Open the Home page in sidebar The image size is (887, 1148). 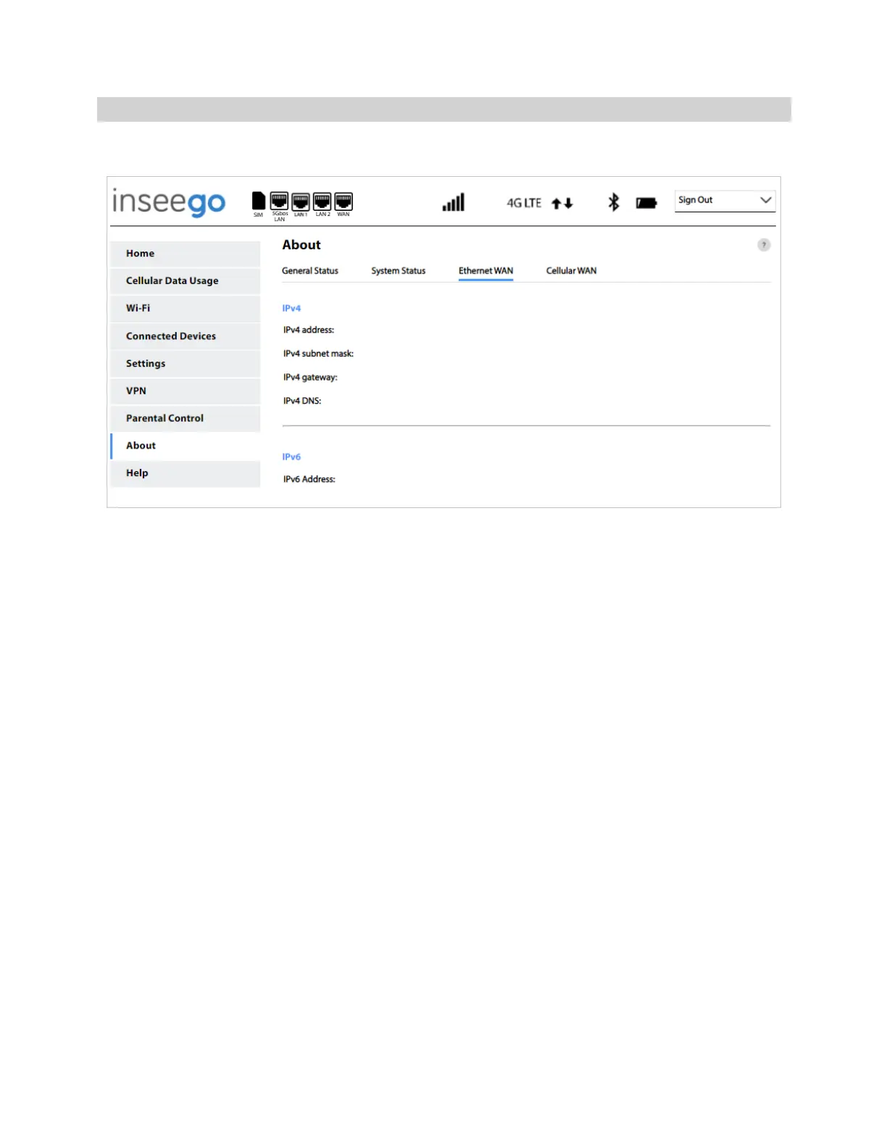coord(186,254)
